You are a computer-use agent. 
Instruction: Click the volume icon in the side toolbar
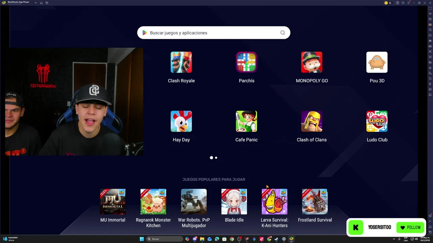point(430,13)
